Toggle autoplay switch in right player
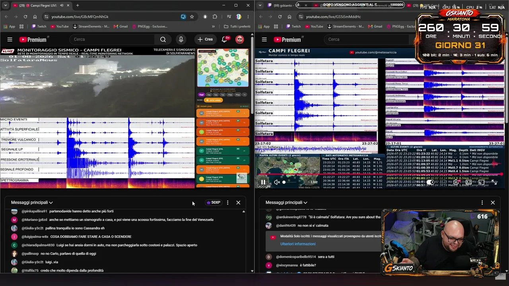 [x=431, y=182]
